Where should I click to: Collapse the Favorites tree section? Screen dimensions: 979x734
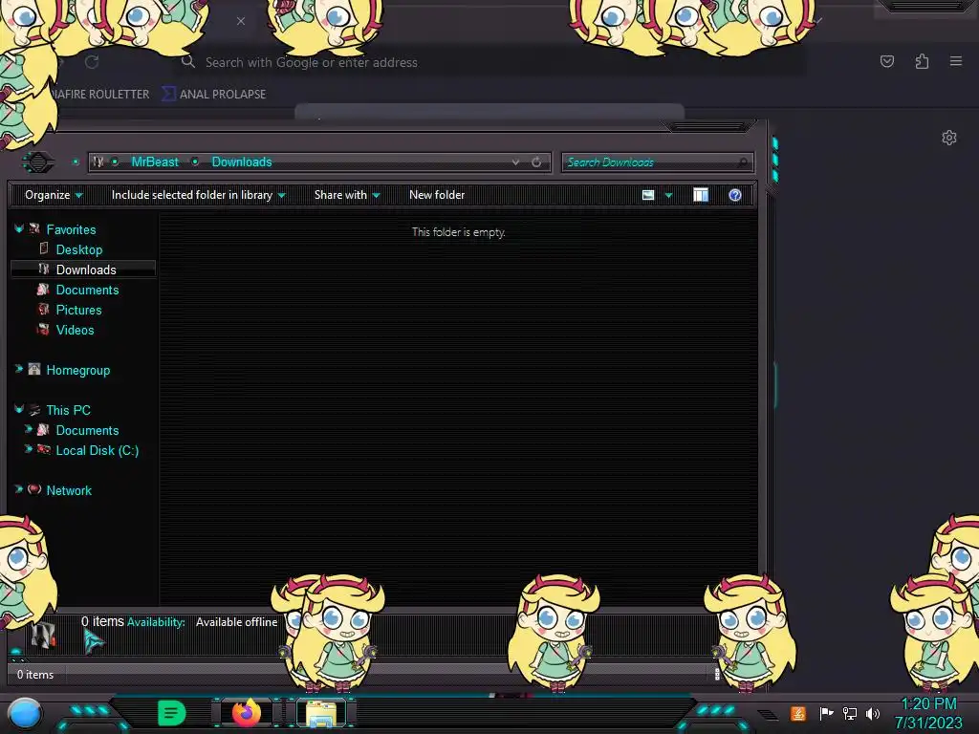[19, 229]
